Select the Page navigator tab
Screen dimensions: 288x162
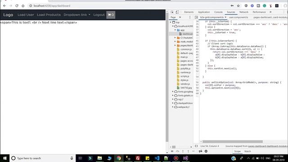(173, 17)
